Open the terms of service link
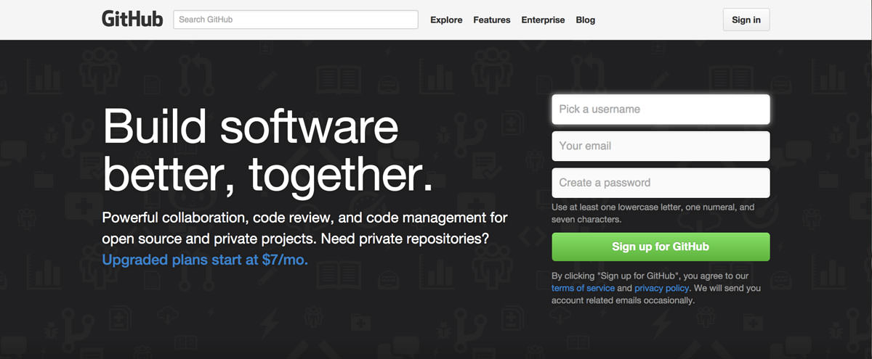The width and height of the screenshot is (872, 359). tap(583, 288)
